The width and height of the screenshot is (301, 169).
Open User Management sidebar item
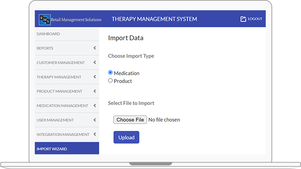[67, 120]
